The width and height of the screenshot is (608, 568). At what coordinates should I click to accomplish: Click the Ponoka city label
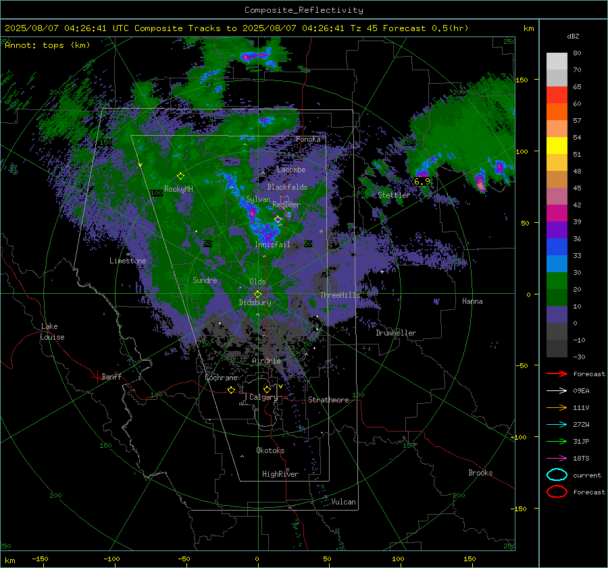point(308,139)
